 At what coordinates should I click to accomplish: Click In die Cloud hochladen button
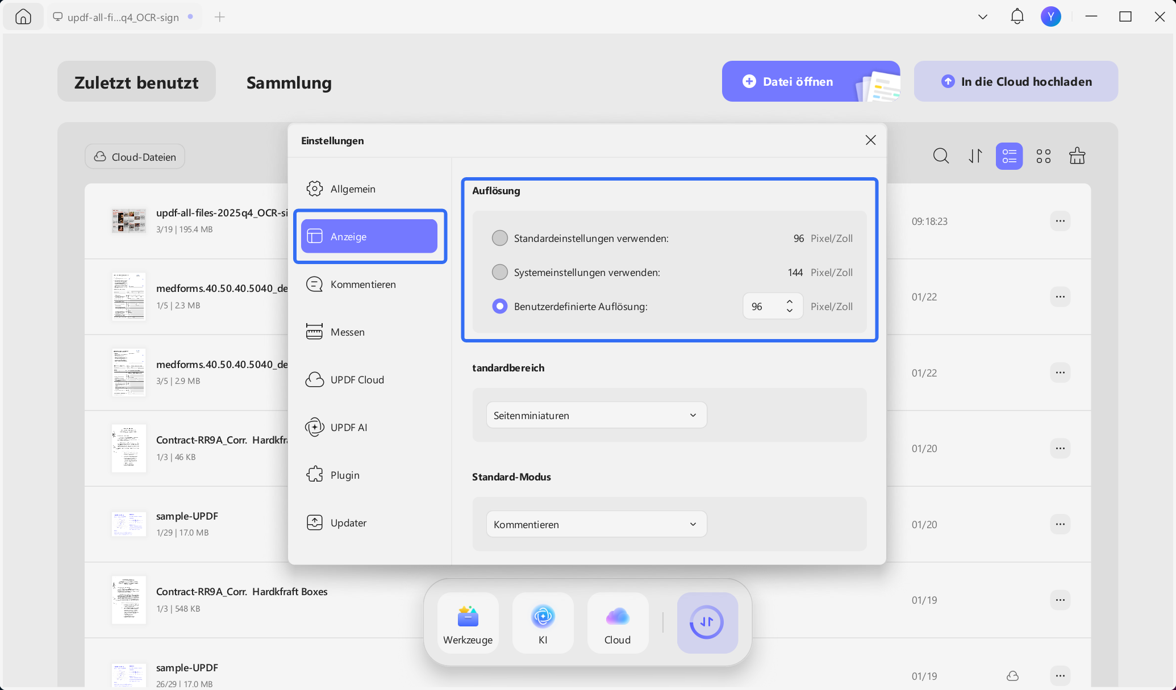[1016, 81]
